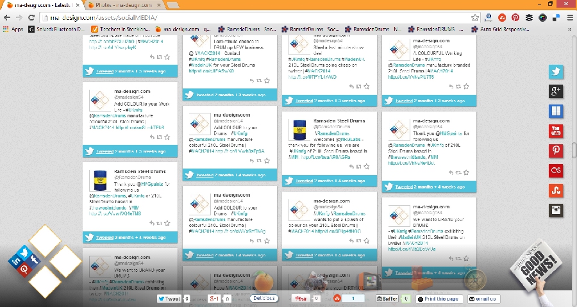Open Pinterest from the right sidebar
577x307 pixels.
click(556, 151)
